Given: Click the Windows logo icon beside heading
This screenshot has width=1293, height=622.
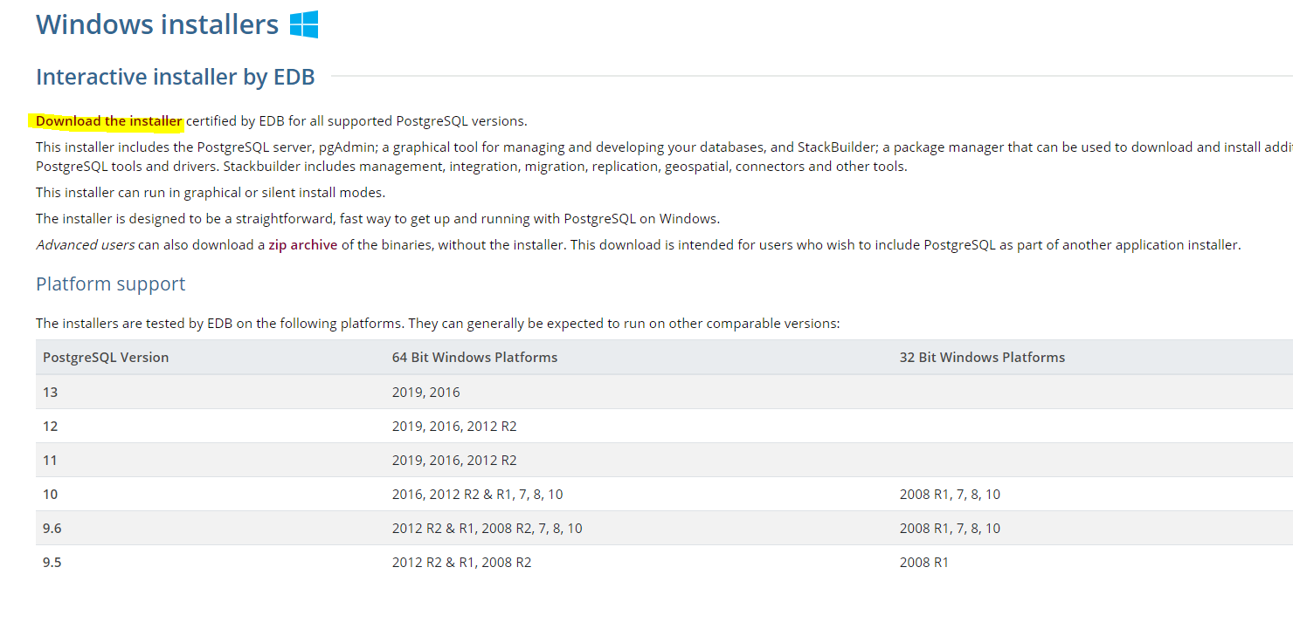Looking at the screenshot, I should tap(304, 24).
